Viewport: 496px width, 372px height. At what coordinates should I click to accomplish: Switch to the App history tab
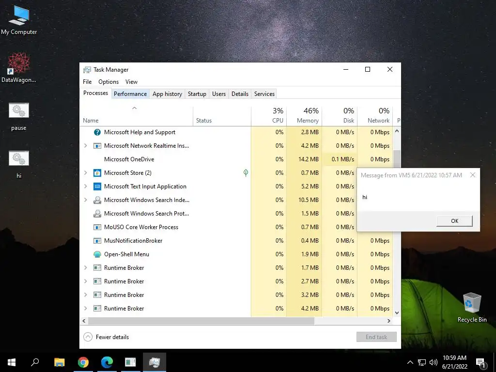click(167, 94)
